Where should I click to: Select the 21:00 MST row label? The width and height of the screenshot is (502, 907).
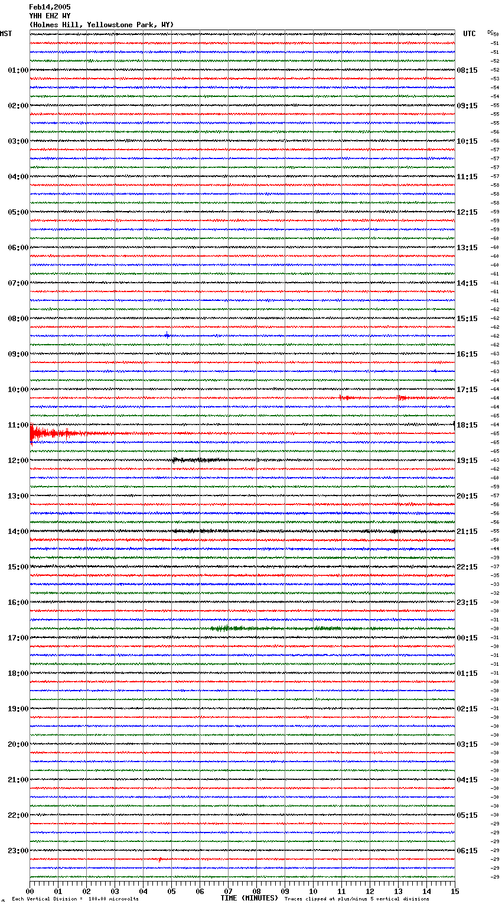pos(18,780)
